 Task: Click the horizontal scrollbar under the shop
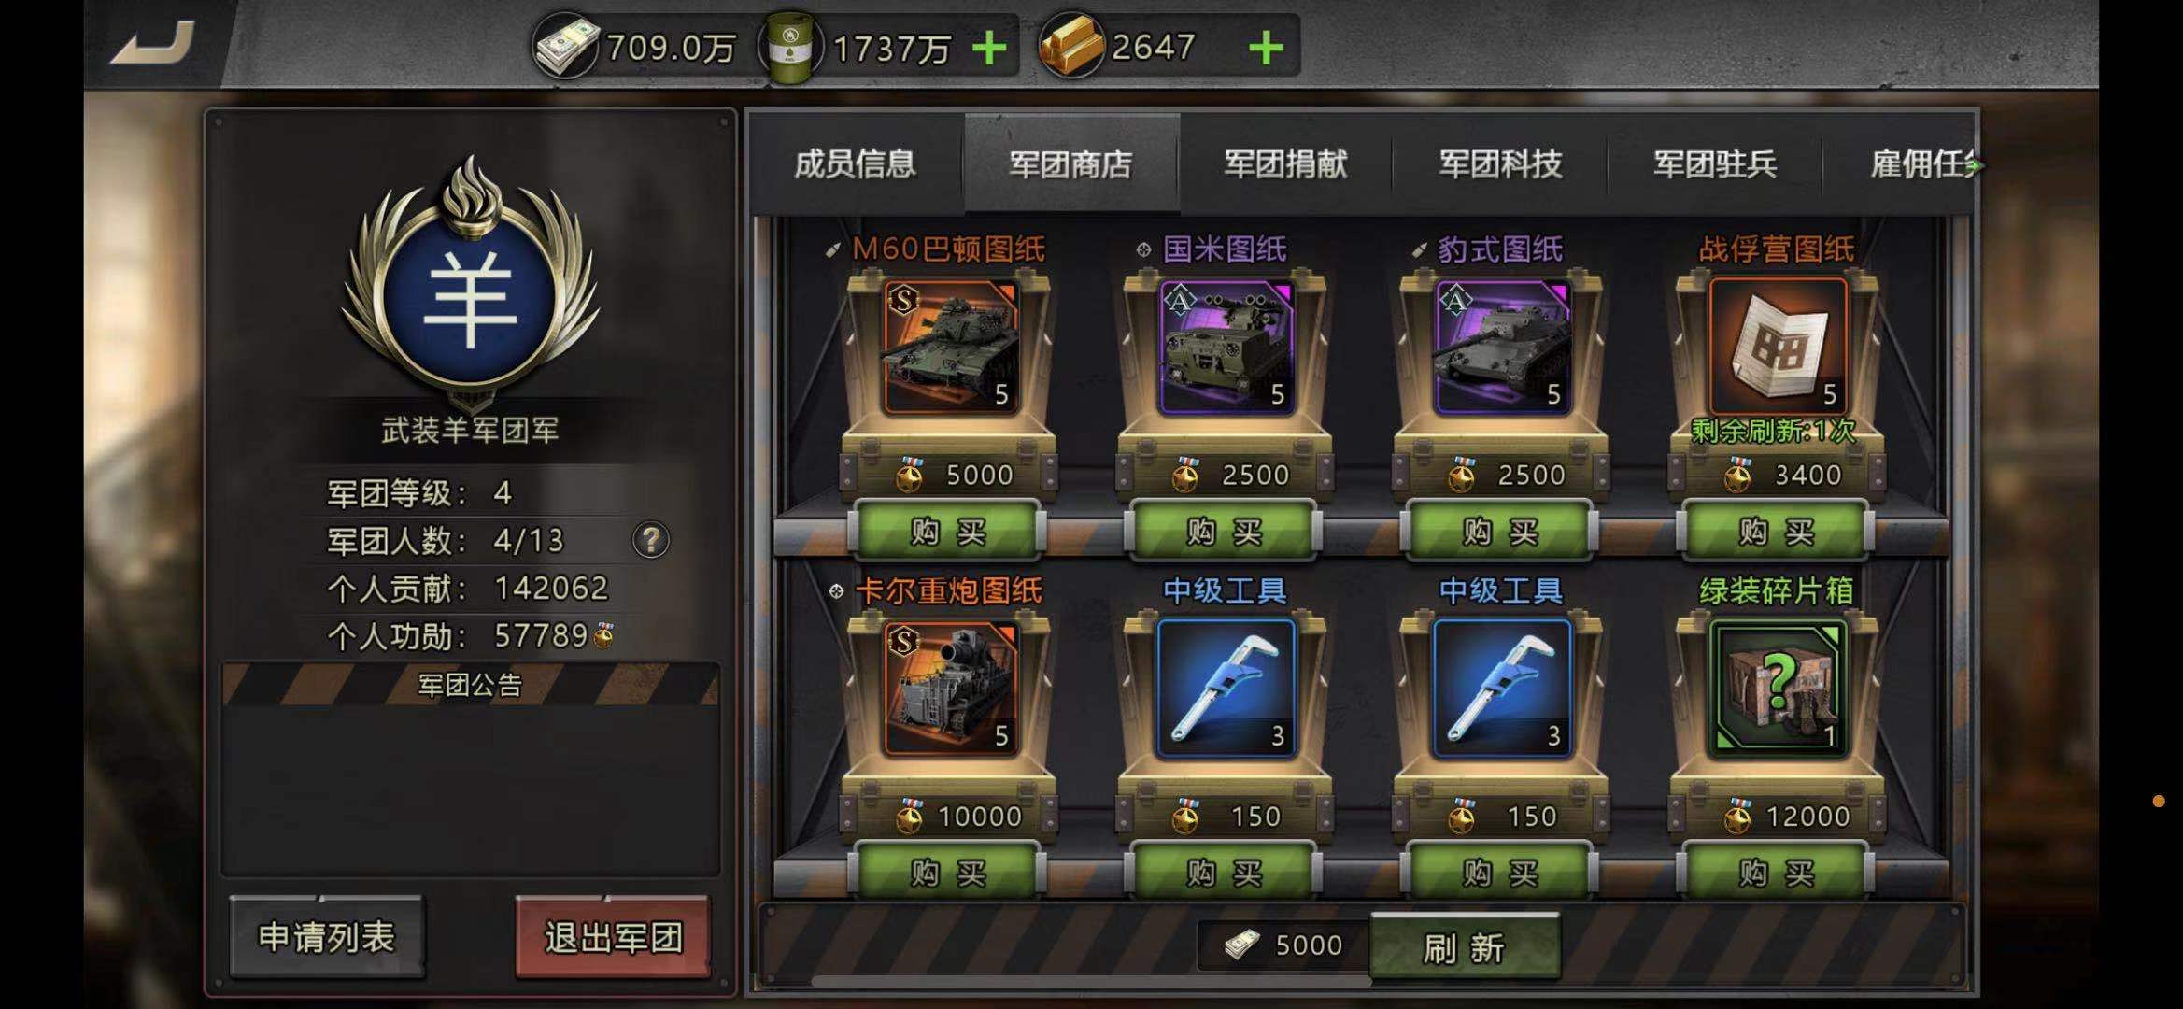(1091, 982)
